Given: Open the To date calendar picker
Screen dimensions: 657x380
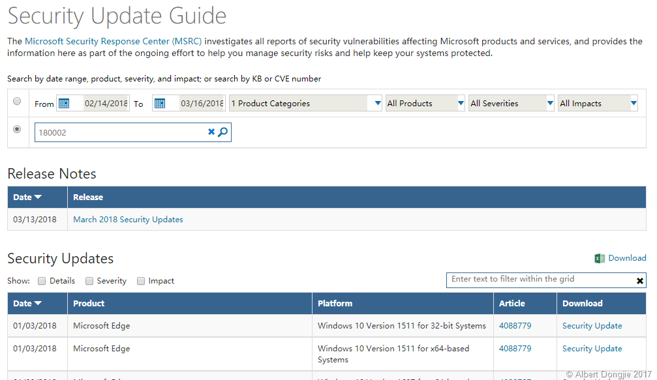Looking at the screenshot, I should click(160, 103).
